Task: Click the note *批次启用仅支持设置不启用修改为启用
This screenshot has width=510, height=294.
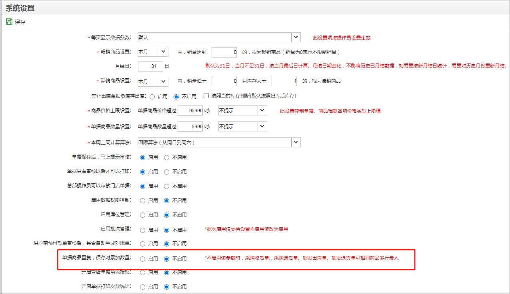Action: coord(246,229)
